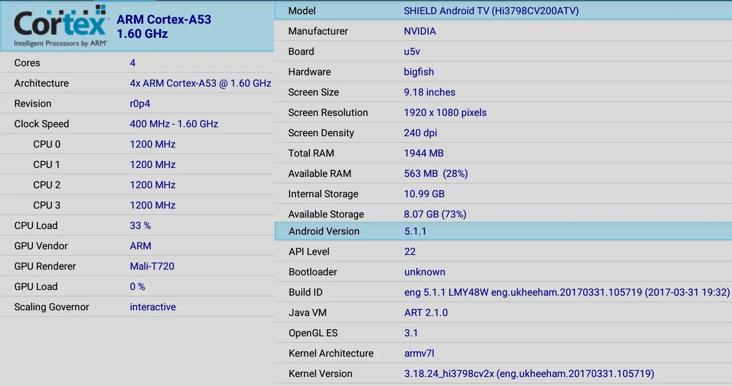This screenshot has width=732, height=386.
Task: Click the GPU Renderer Mali-T720 value
Action: point(152,266)
